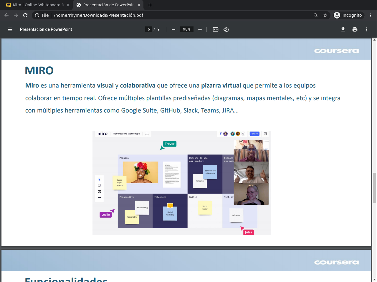Viewport: 377px width, 282px height.
Task: Edit the 98% zoom level field
Action: click(x=187, y=29)
